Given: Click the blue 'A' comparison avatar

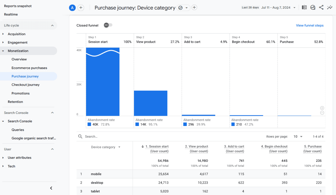Looking at the screenshot, I should click(72, 8).
